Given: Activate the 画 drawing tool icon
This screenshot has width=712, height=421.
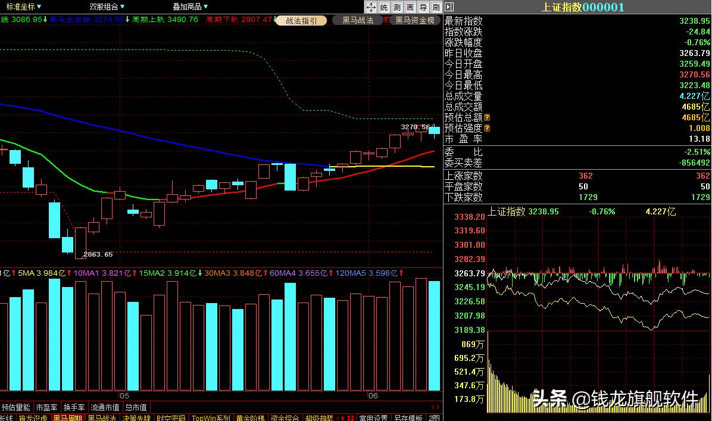Looking at the screenshot, I should point(410,7).
